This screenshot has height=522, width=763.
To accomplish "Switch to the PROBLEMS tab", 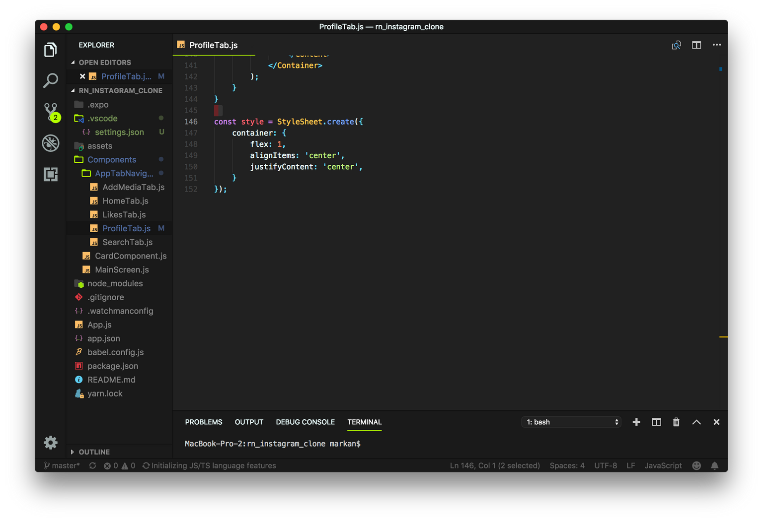I will (203, 422).
